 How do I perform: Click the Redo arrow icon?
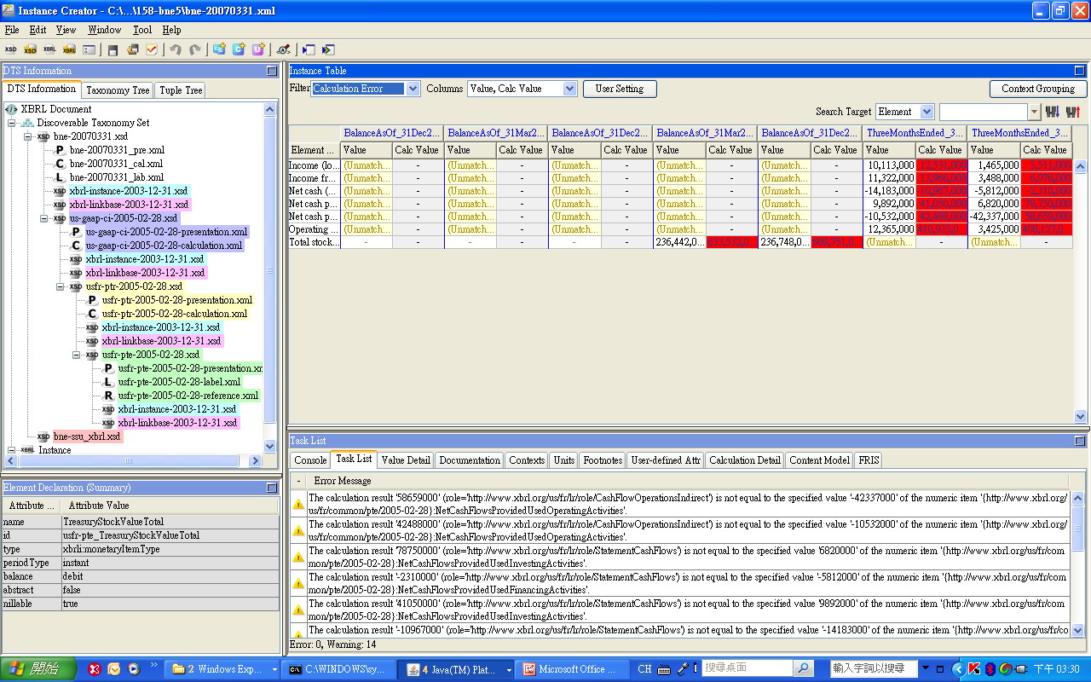195,50
